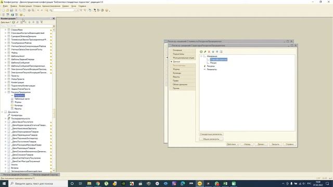The width and height of the screenshot is (333, 187).
Task: Click the New document icon in main toolbar
Action: click(3, 10)
